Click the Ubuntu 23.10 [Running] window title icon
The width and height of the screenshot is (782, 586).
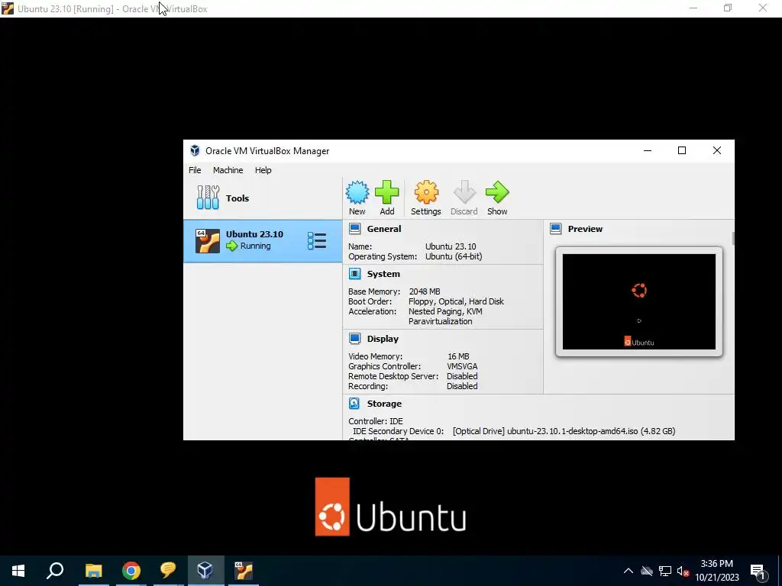point(8,8)
